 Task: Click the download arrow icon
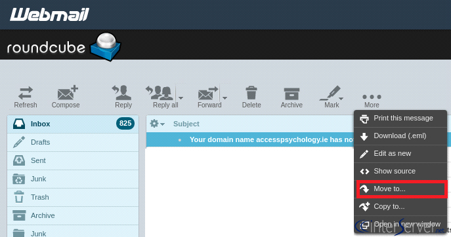(364, 137)
